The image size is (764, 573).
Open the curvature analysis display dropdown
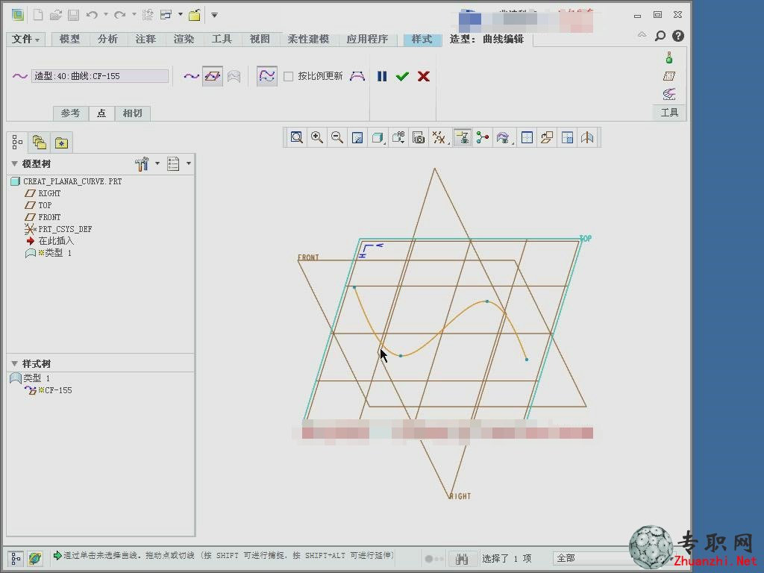point(504,137)
